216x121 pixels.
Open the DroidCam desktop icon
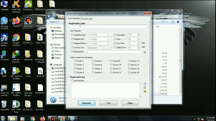tap(28, 5)
